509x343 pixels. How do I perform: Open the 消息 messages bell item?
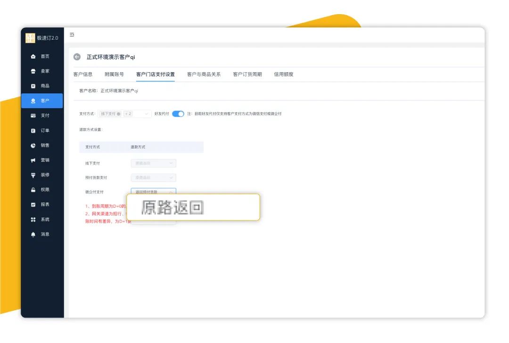coord(42,234)
